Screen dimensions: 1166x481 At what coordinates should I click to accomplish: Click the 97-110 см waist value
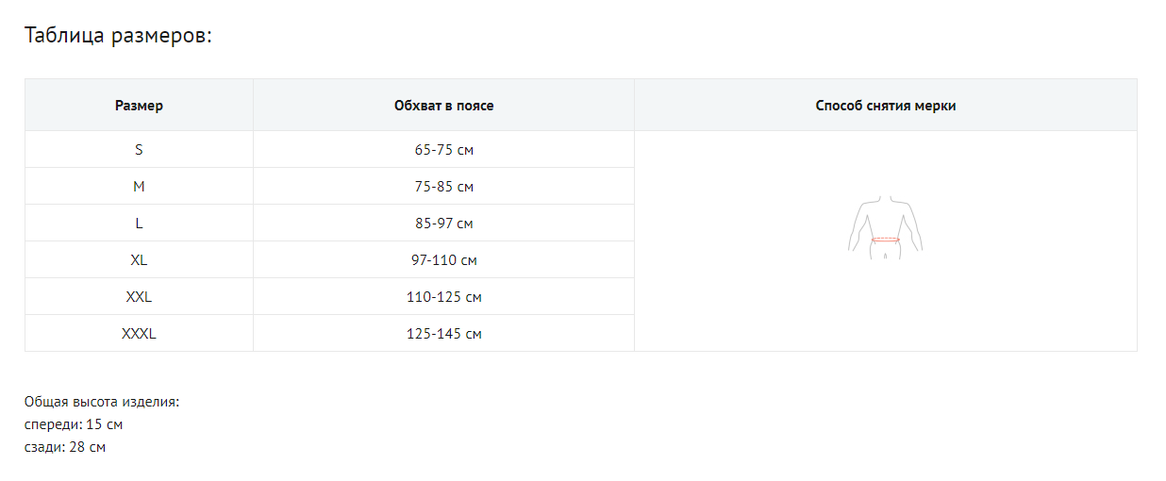[x=443, y=260]
